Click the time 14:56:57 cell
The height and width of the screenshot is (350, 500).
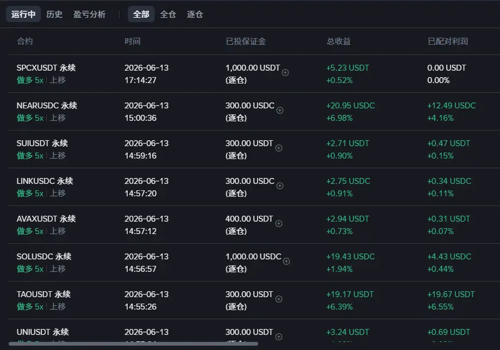coord(141,269)
